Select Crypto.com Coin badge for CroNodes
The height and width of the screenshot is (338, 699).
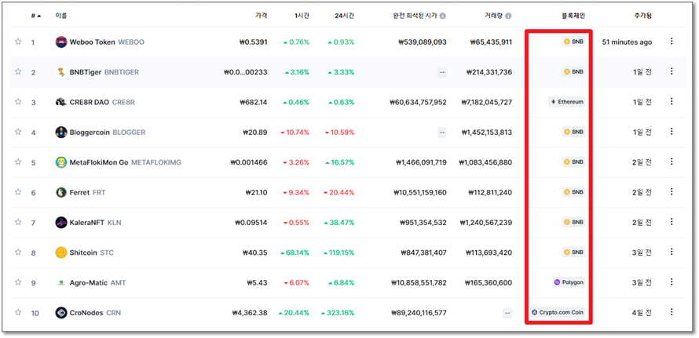[x=558, y=312]
